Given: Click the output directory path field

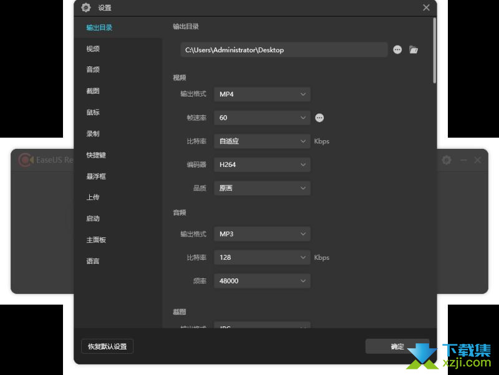Looking at the screenshot, I should (x=284, y=50).
